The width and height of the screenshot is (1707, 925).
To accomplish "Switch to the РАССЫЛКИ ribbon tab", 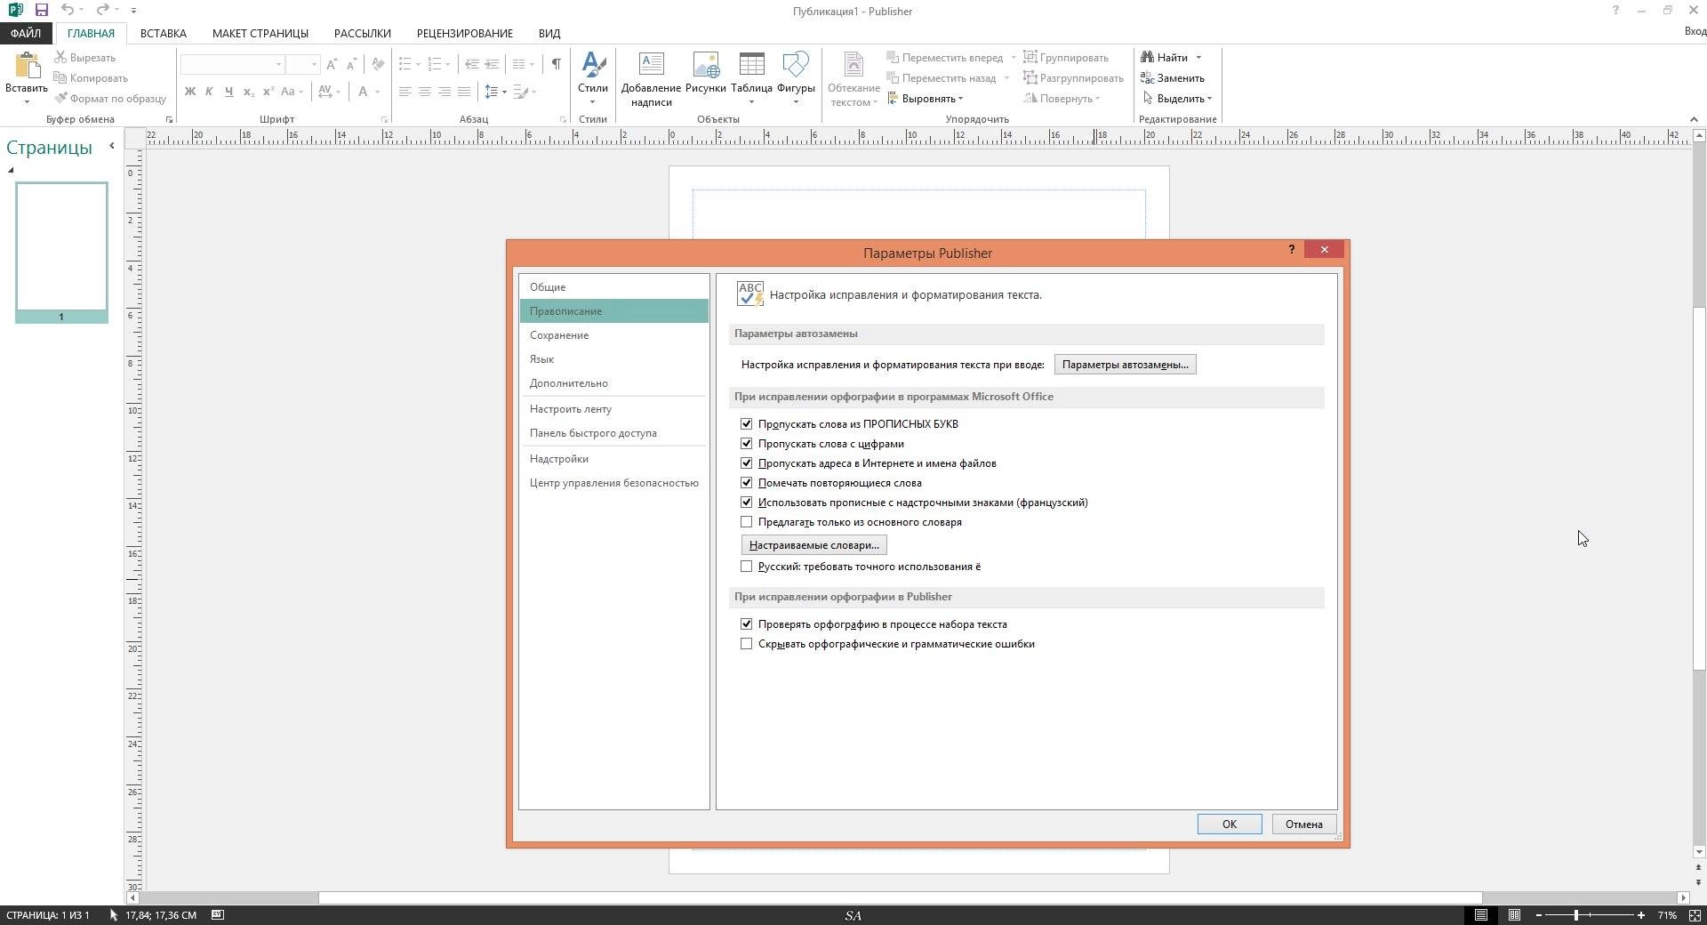I will coord(363,33).
